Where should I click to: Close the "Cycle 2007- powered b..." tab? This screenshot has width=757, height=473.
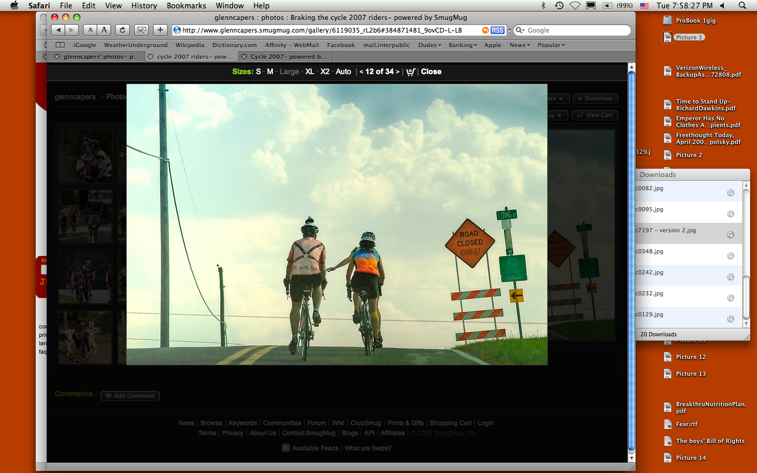pos(244,57)
